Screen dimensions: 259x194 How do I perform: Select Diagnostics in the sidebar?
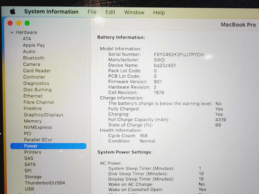pos(36,83)
